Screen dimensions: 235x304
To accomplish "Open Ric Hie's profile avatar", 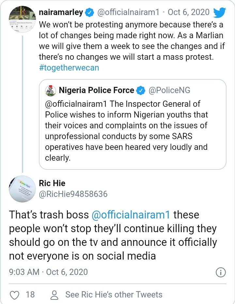I will click(22, 188).
